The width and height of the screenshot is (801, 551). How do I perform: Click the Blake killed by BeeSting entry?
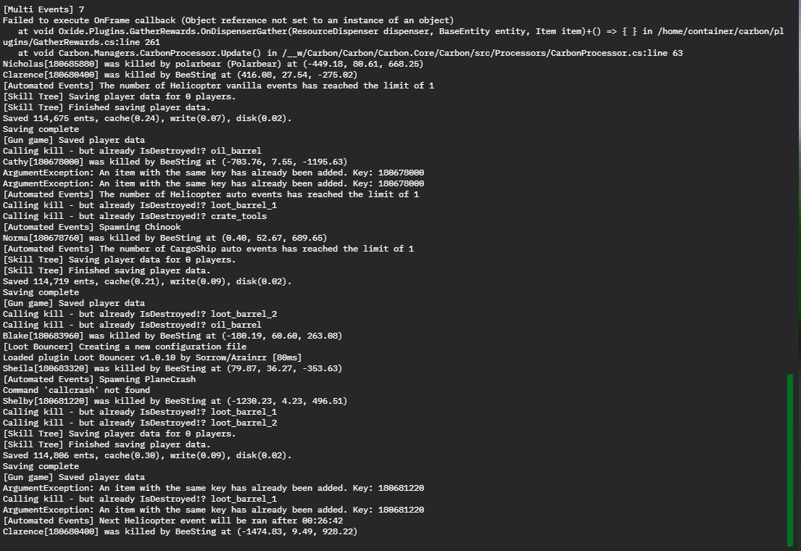[x=173, y=336]
